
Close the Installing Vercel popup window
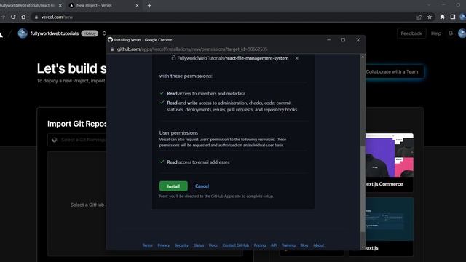click(x=358, y=40)
